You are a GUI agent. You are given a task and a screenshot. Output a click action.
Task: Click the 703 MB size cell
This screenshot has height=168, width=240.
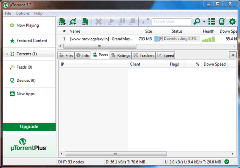click(x=145, y=39)
